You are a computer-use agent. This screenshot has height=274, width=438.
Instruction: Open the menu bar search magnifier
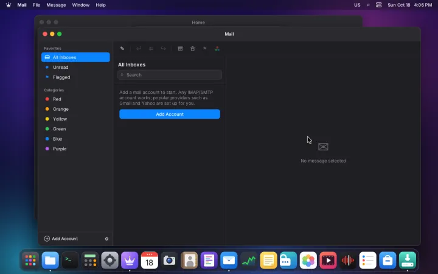(368, 5)
